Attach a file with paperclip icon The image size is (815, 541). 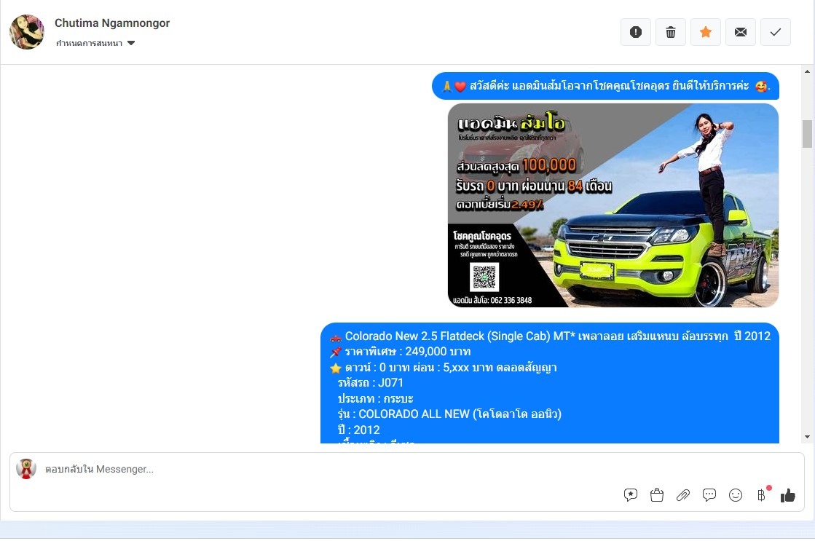tap(683, 494)
